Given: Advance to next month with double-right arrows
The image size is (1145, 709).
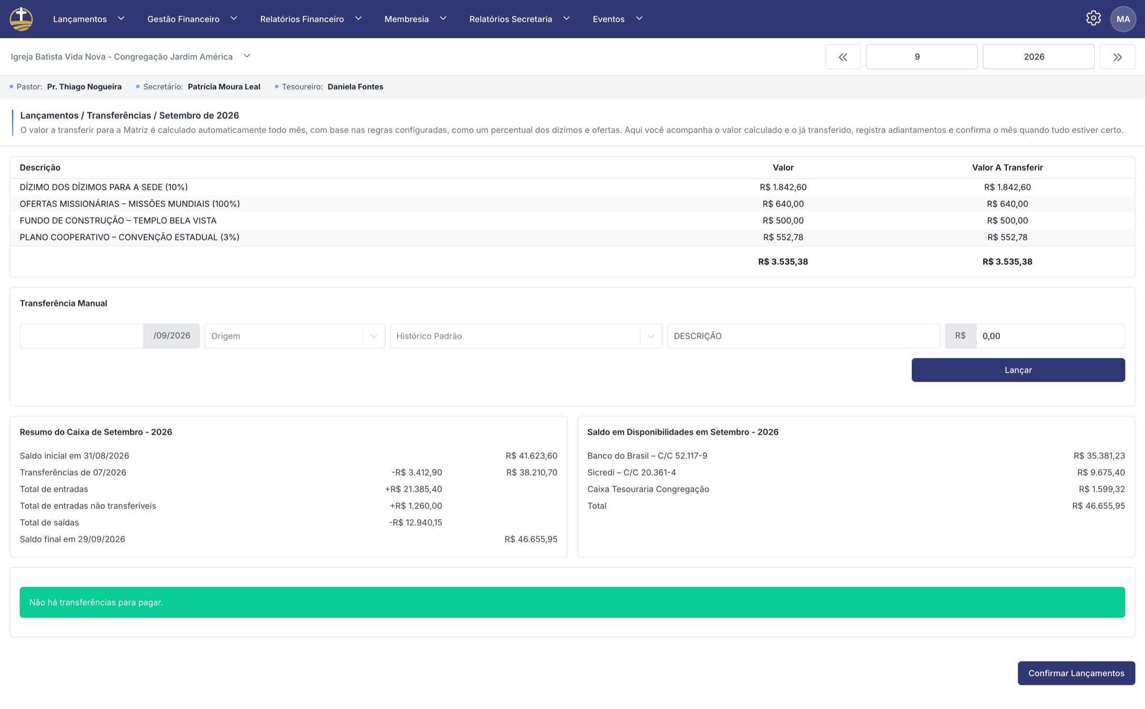Looking at the screenshot, I should pos(1117,57).
